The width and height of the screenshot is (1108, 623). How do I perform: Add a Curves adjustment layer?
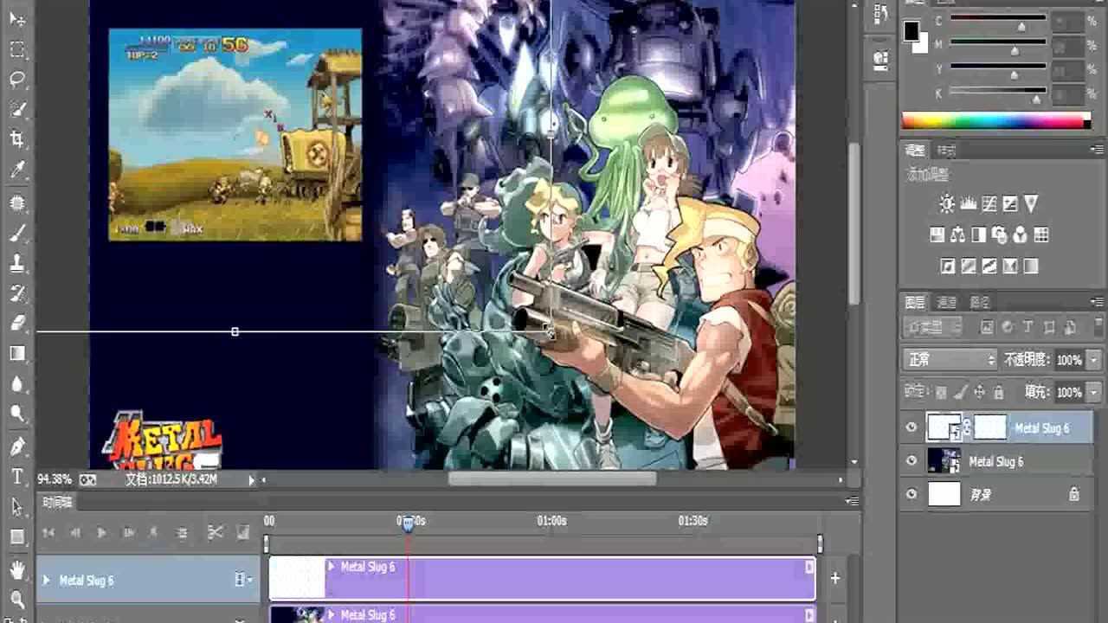point(989,204)
